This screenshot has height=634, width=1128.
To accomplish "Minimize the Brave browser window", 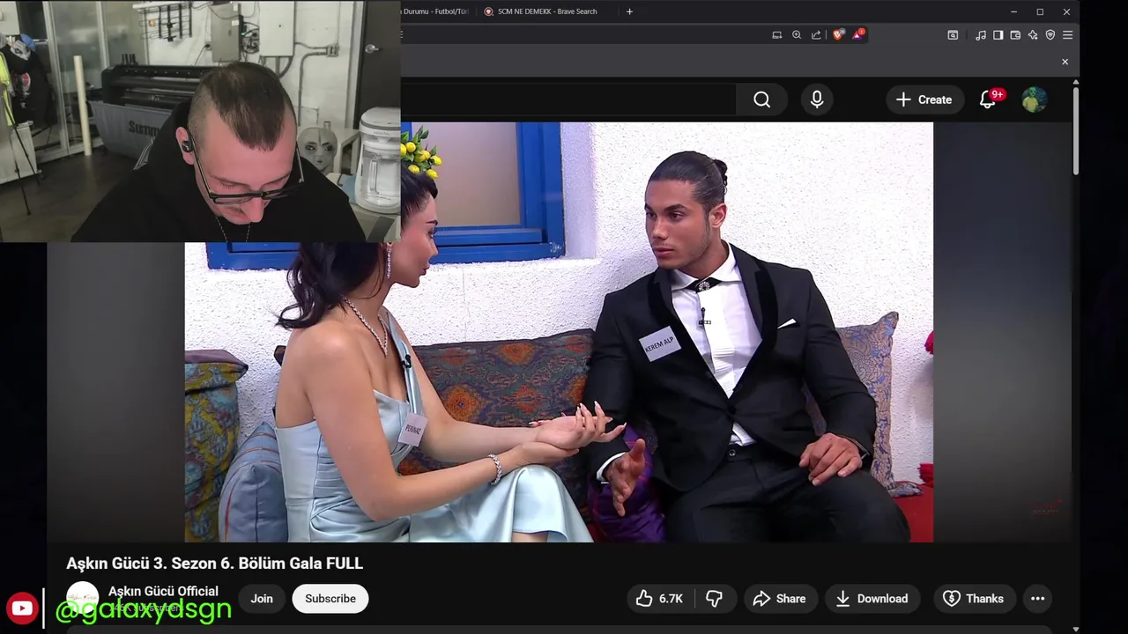I will tap(1013, 11).
